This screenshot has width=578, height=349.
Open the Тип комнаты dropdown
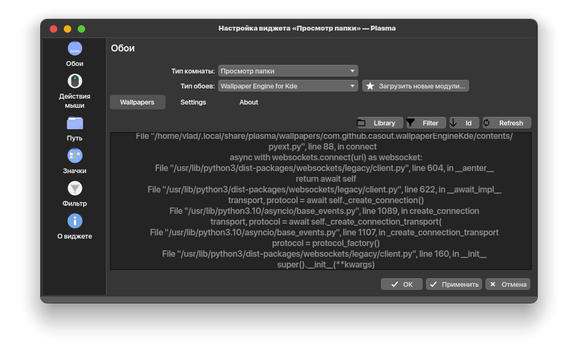[288, 71]
